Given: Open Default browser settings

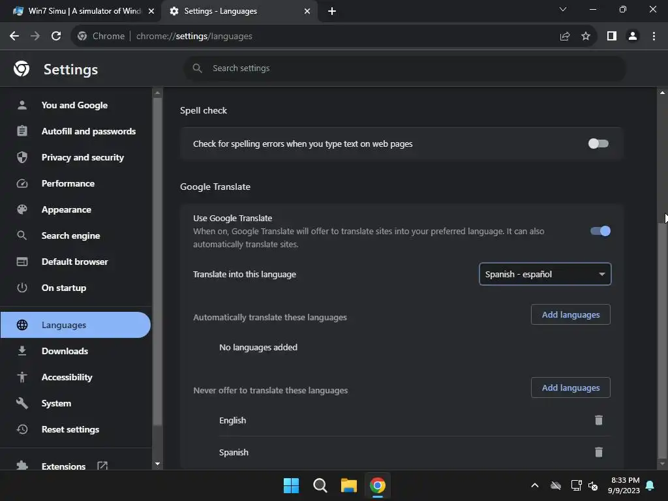Looking at the screenshot, I should pyautogui.click(x=74, y=262).
